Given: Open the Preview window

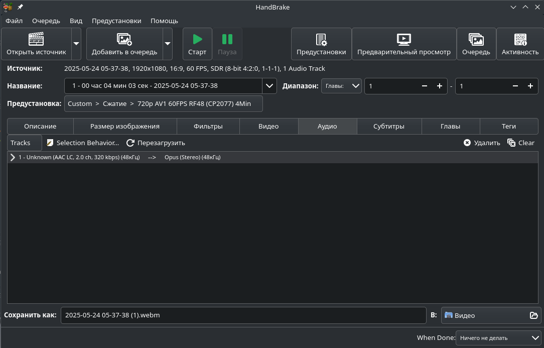Looking at the screenshot, I should tap(404, 44).
